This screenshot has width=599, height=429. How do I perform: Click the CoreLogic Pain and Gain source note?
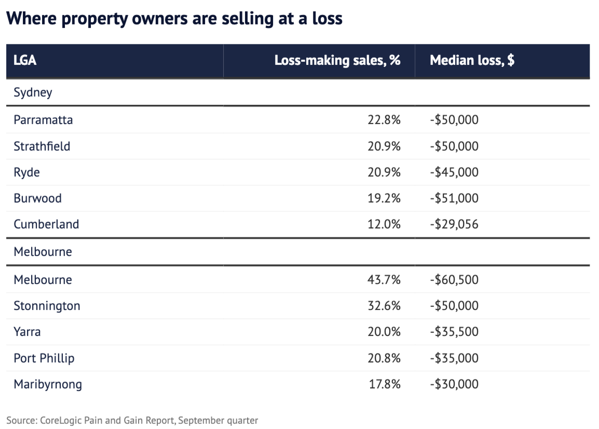click(132, 420)
